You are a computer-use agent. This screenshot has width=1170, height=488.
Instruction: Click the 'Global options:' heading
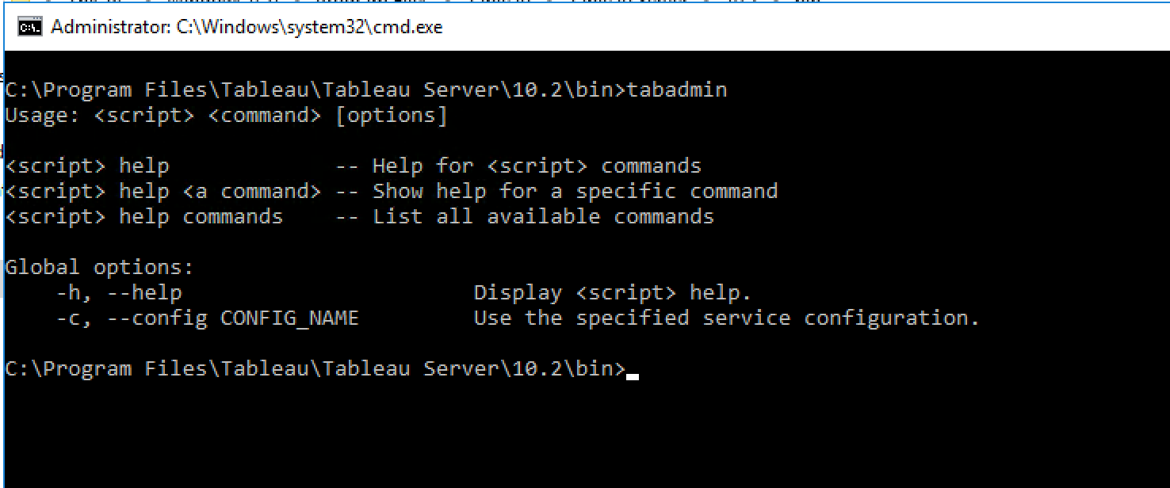click(100, 267)
